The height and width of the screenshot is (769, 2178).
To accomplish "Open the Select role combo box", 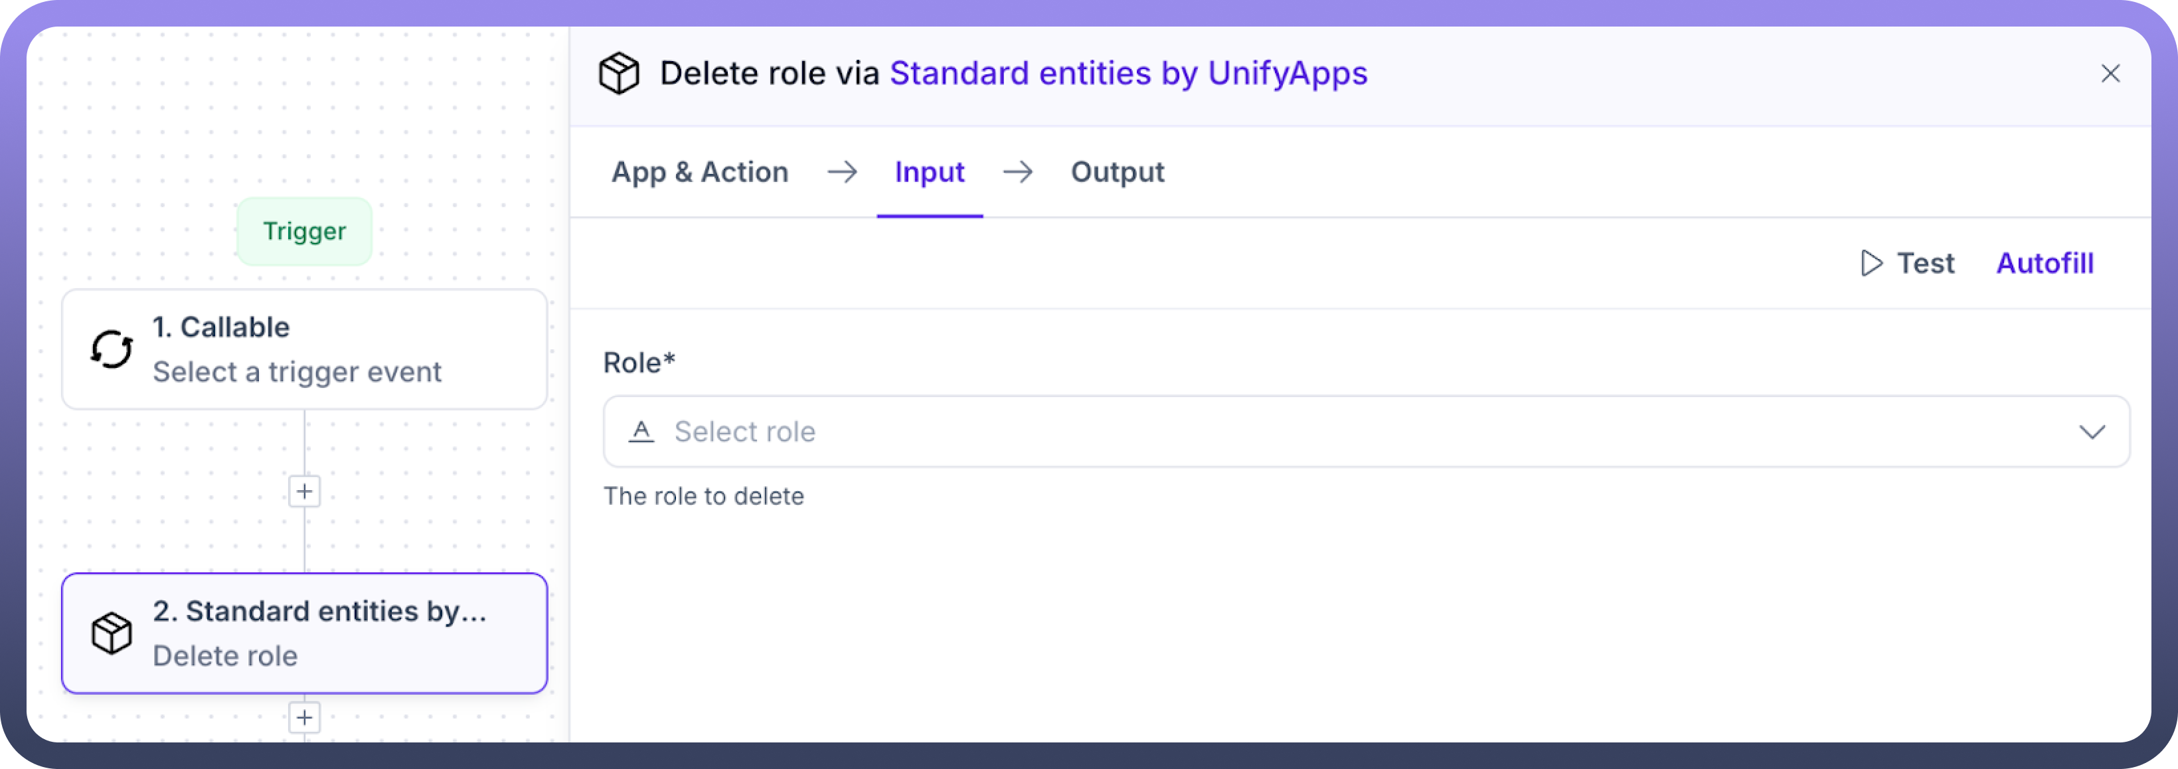I will click(x=1353, y=432).
